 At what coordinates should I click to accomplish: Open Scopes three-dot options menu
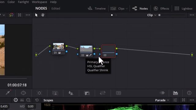click(192, 100)
